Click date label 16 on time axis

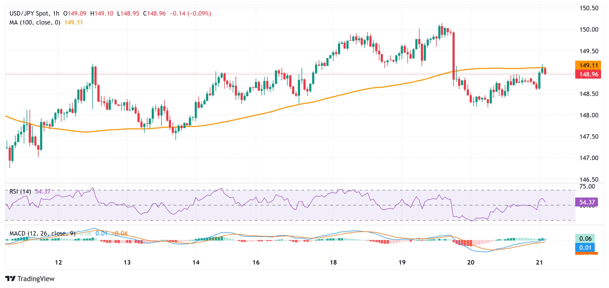(256, 262)
